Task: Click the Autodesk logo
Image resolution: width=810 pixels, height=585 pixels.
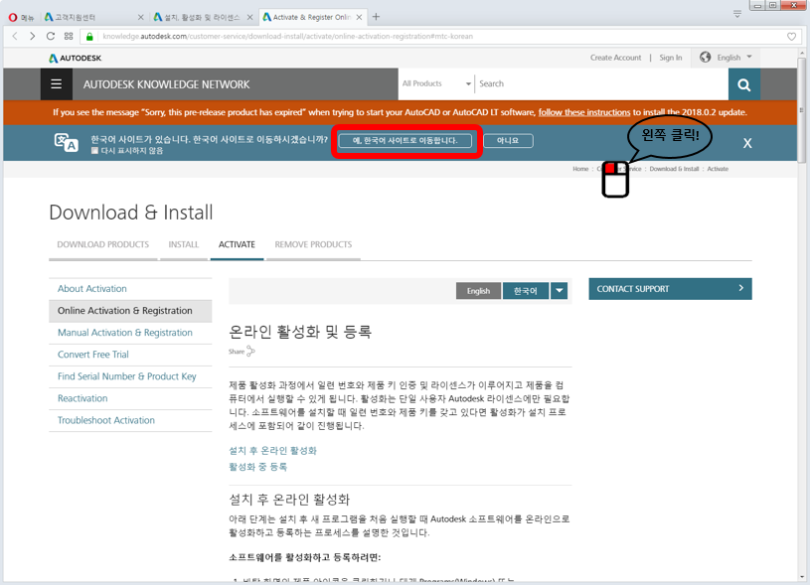Action: [x=76, y=58]
